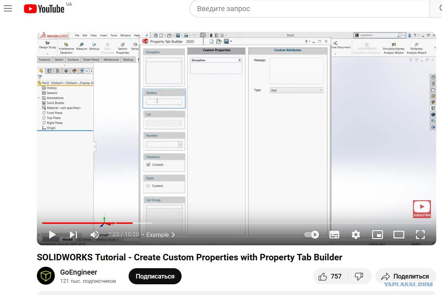
Task: Click the Textbox control input
Action: [164, 102]
